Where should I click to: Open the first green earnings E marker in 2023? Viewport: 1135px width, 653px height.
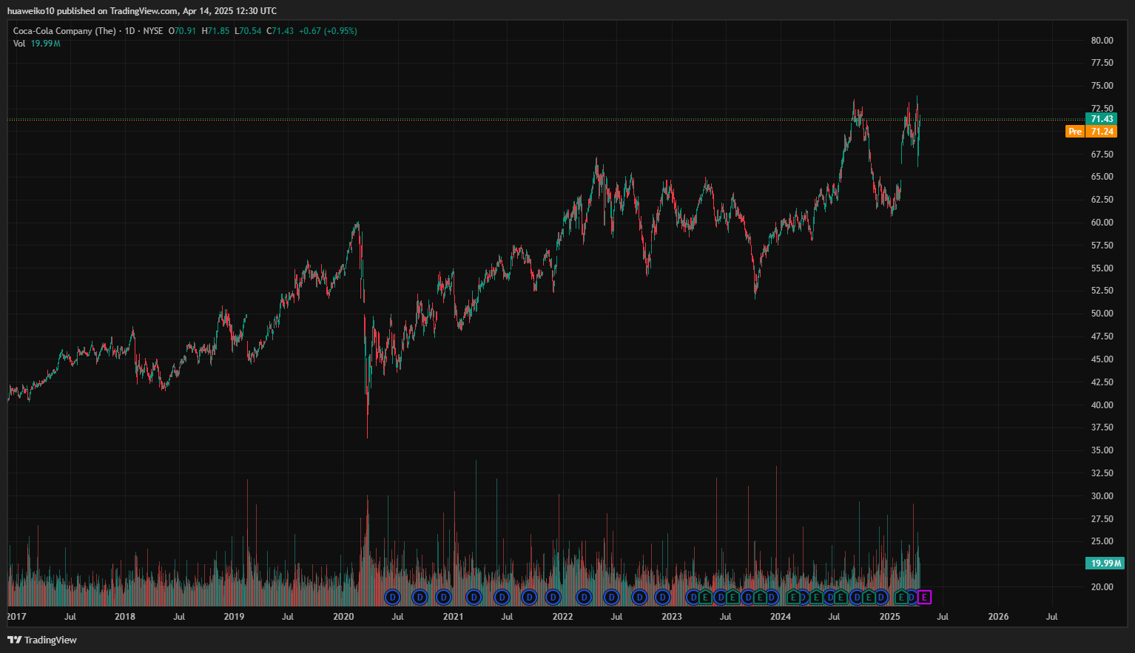[x=705, y=597]
